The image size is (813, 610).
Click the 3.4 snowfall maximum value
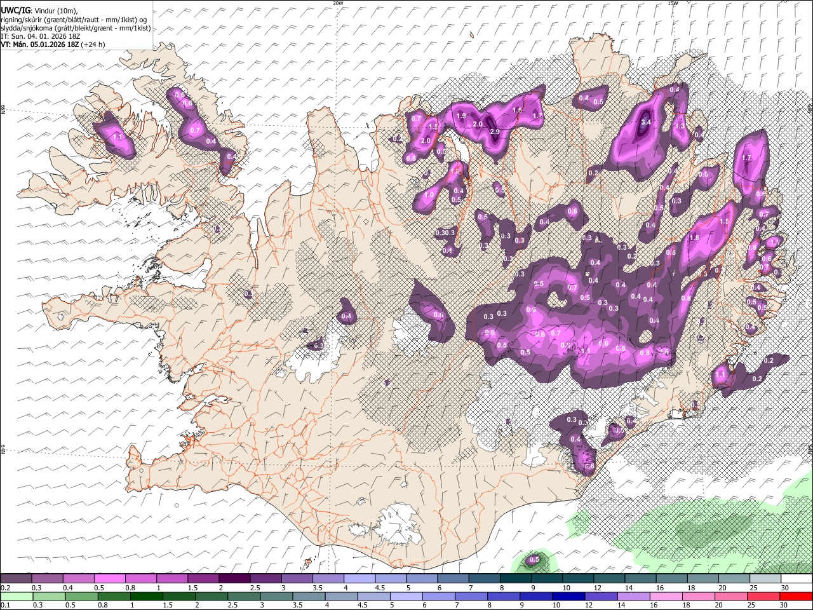[646, 122]
